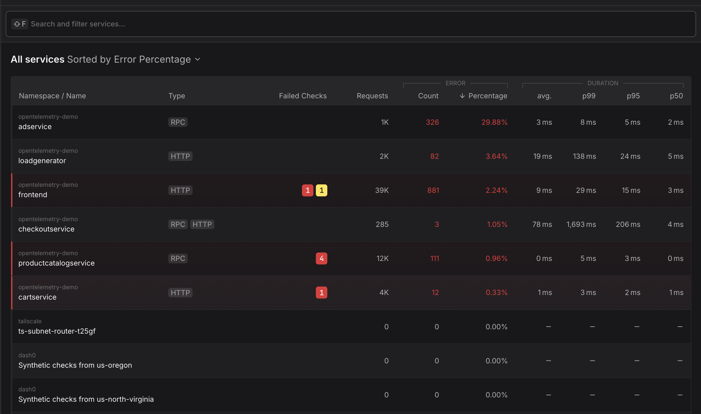701x414 pixels.
Task: Sort by error Count column header
Action: pyautogui.click(x=428, y=96)
